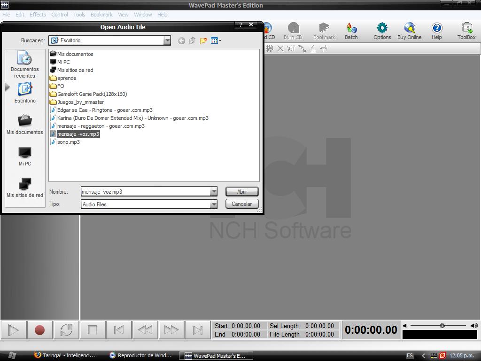Screen dimensions: 481x361
Task: Open the view menu icon in the dialog
Action: point(216,40)
